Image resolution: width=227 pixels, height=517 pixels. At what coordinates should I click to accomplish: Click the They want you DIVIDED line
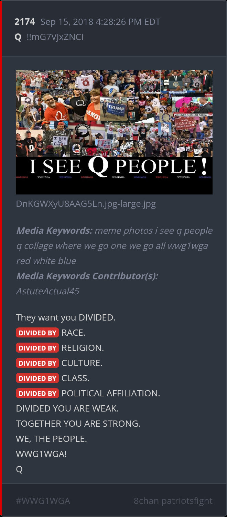(66, 318)
